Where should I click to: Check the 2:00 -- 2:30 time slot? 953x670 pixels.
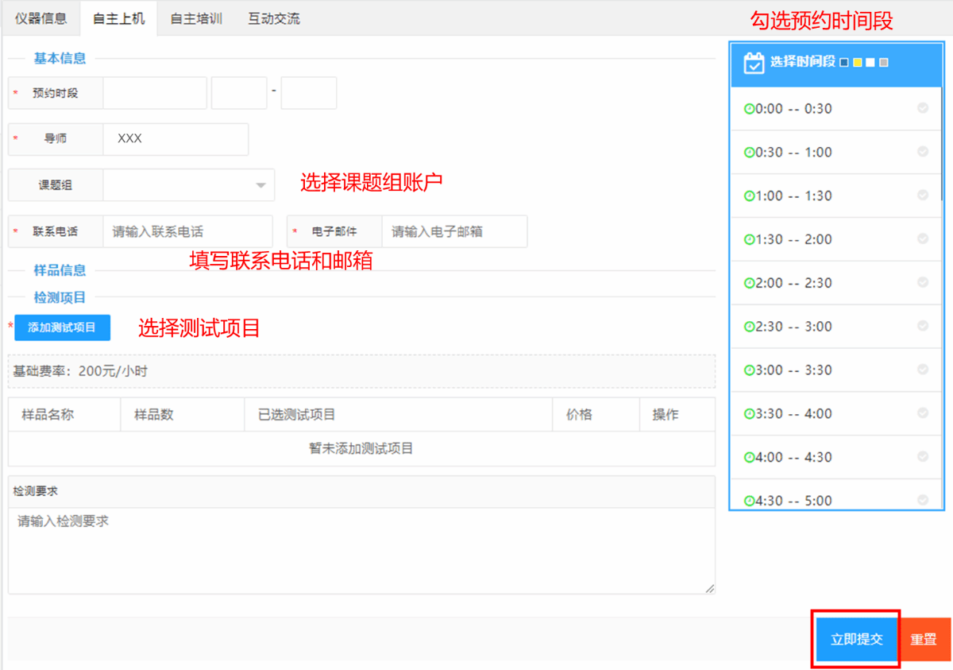tap(922, 282)
